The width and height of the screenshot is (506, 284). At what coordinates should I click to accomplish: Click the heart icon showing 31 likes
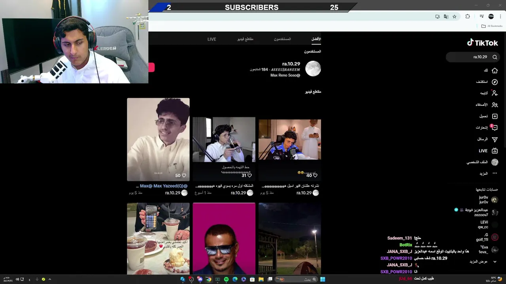(x=249, y=176)
